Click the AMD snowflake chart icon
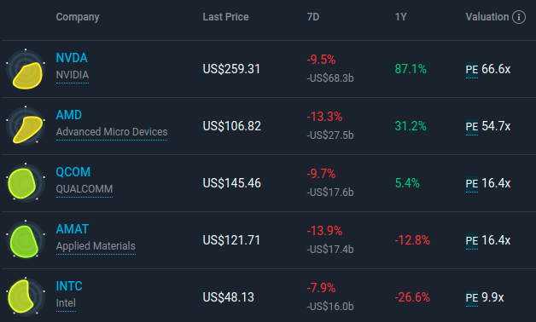The width and height of the screenshot is (536, 322). (x=26, y=126)
